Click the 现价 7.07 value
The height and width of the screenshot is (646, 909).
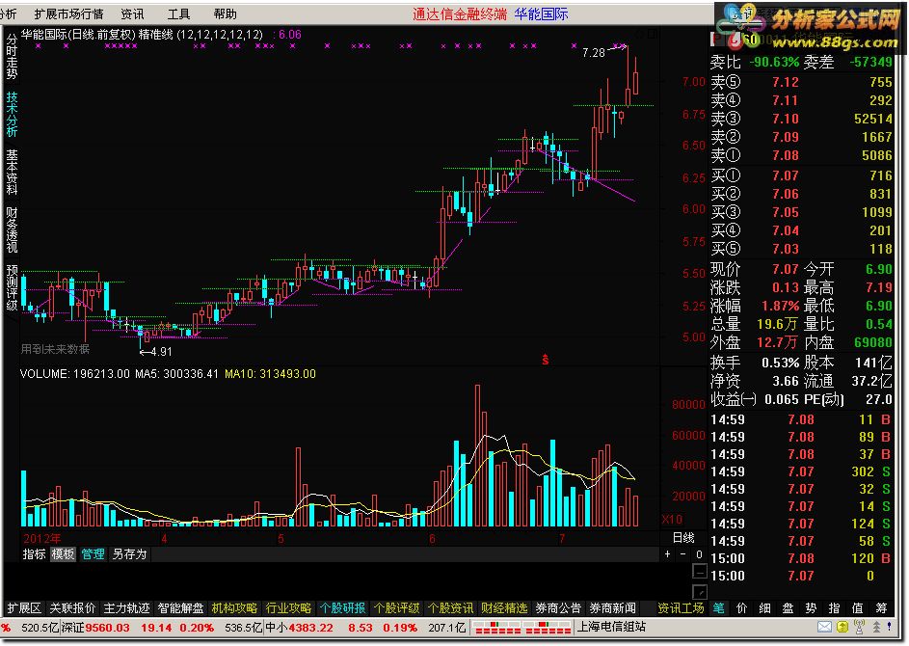(785, 270)
